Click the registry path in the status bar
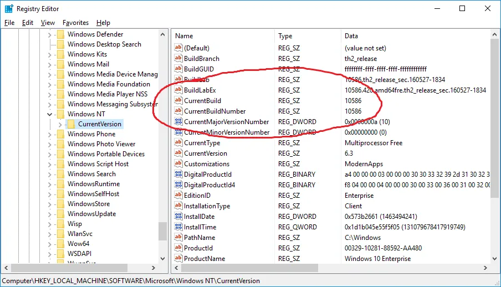Image resolution: width=501 pixels, height=287 pixels. pyautogui.click(x=131, y=281)
